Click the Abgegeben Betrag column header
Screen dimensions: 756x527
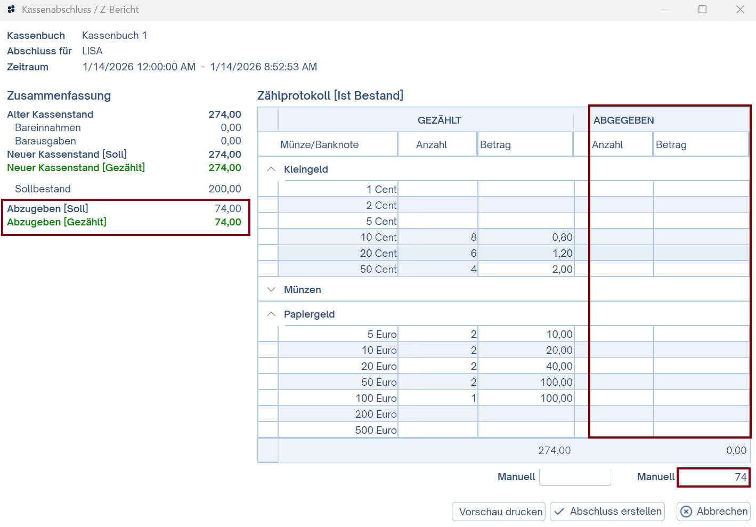(700, 144)
